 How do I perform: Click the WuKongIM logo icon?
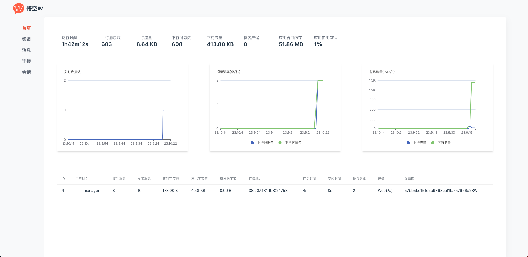18,9
